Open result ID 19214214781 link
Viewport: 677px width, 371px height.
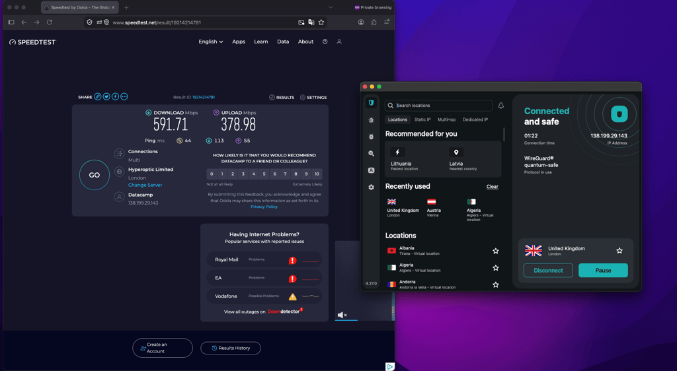pos(204,98)
